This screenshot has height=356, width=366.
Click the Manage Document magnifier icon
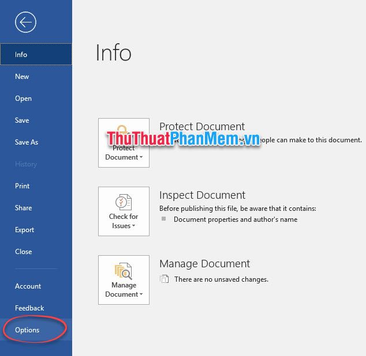pyautogui.click(x=124, y=270)
